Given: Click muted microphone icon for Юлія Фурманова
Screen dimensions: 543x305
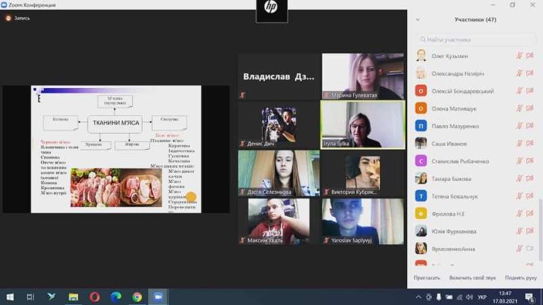Looking at the screenshot, I should (519, 231).
